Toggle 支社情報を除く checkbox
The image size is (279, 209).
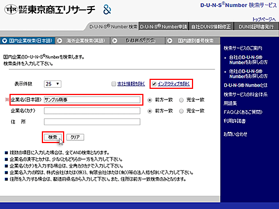point(114,84)
